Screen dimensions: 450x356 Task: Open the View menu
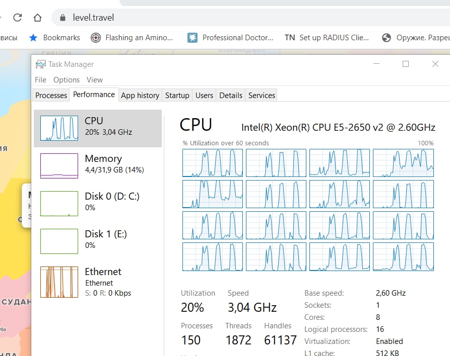pos(95,79)
